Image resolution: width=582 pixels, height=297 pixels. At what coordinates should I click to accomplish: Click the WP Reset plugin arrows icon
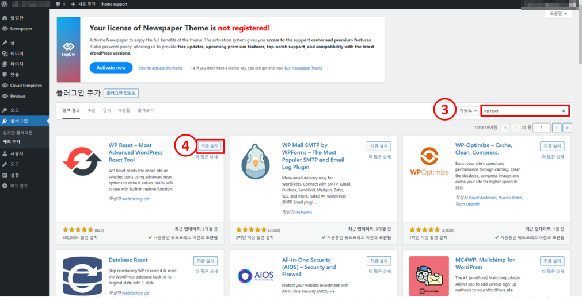pos(82,160)
